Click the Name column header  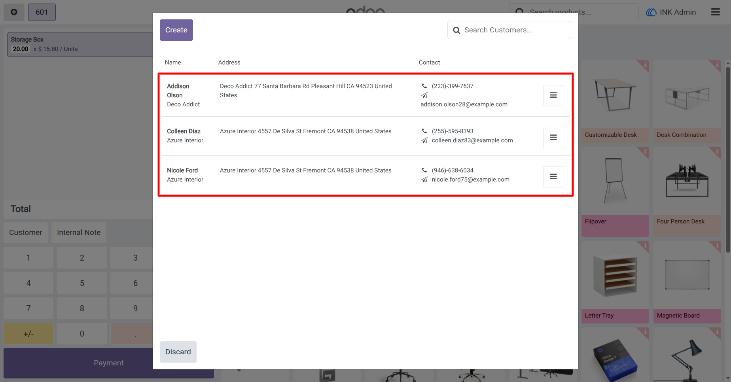[x=173, y=62]
